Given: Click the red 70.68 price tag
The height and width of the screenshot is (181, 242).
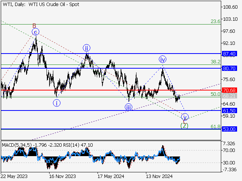Looking at the screenshot, I should [x=230, y=90].
